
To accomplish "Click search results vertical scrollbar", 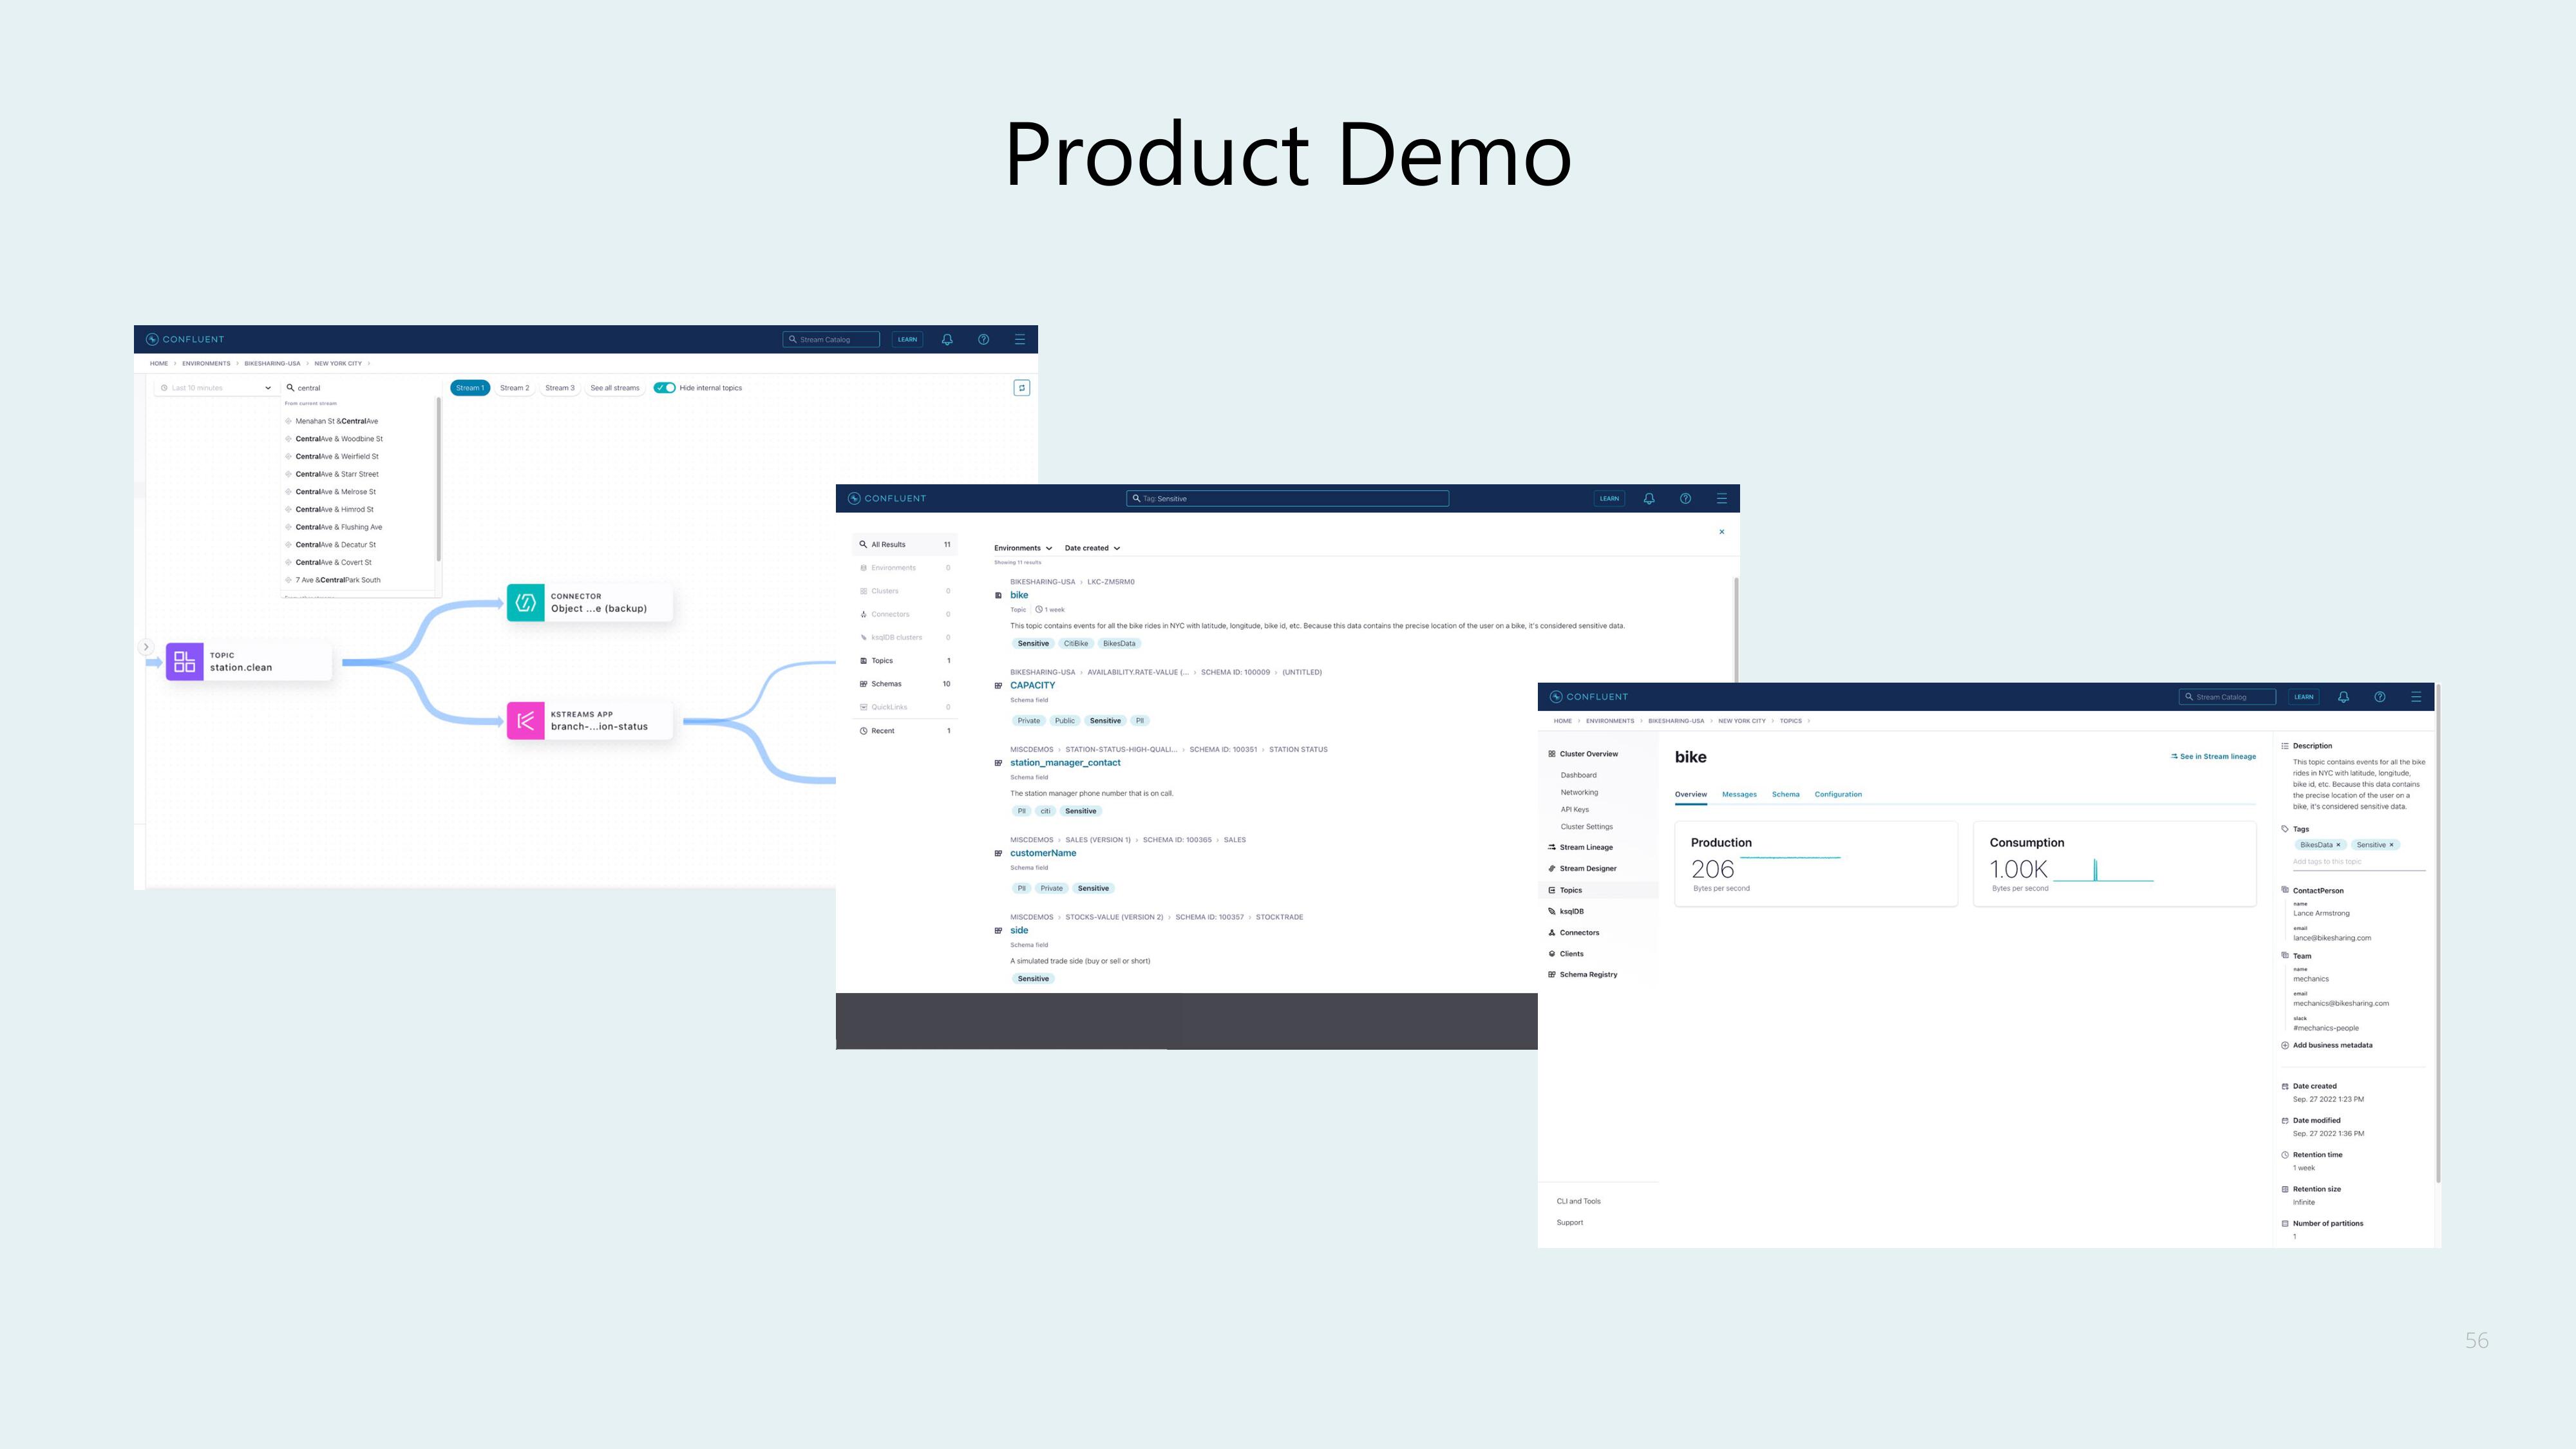I will (x=1735, y=630).
